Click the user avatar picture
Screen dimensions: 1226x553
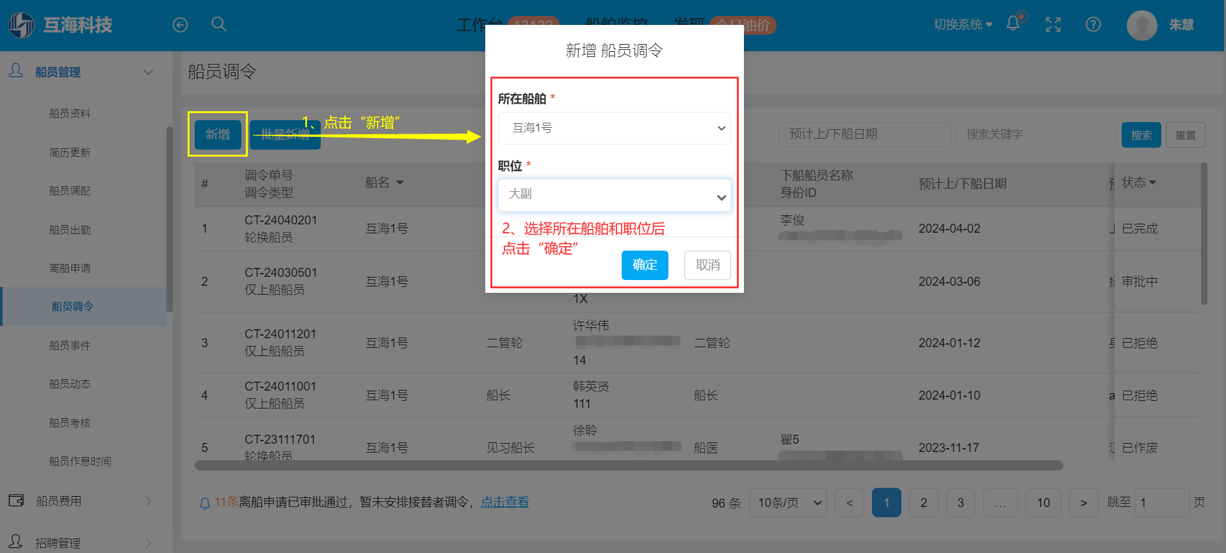click(x=1142, y=26)
